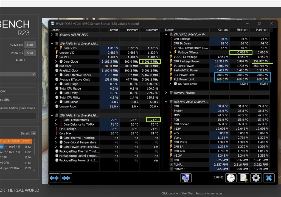
Task: Open the Cinebench dropdown above the system info fields
Action: tap(18, 74)
